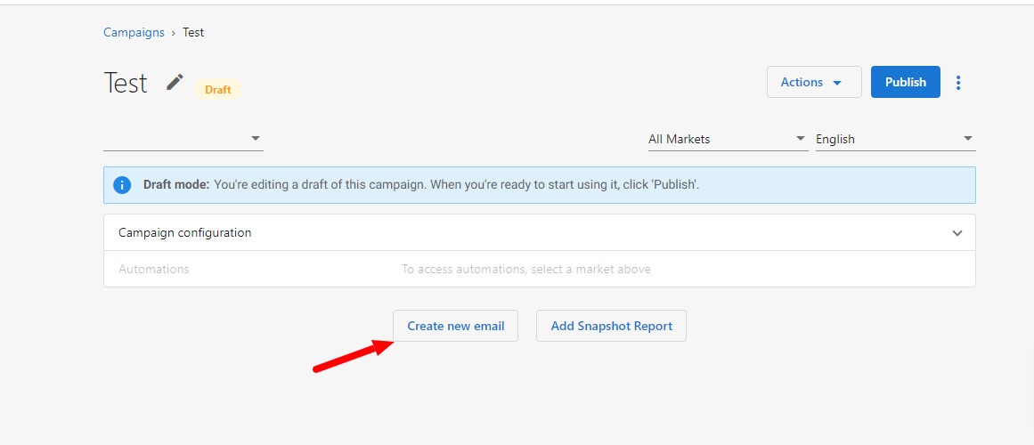Open the English language dropdown
1034x445 pixels.
(896, 139)
